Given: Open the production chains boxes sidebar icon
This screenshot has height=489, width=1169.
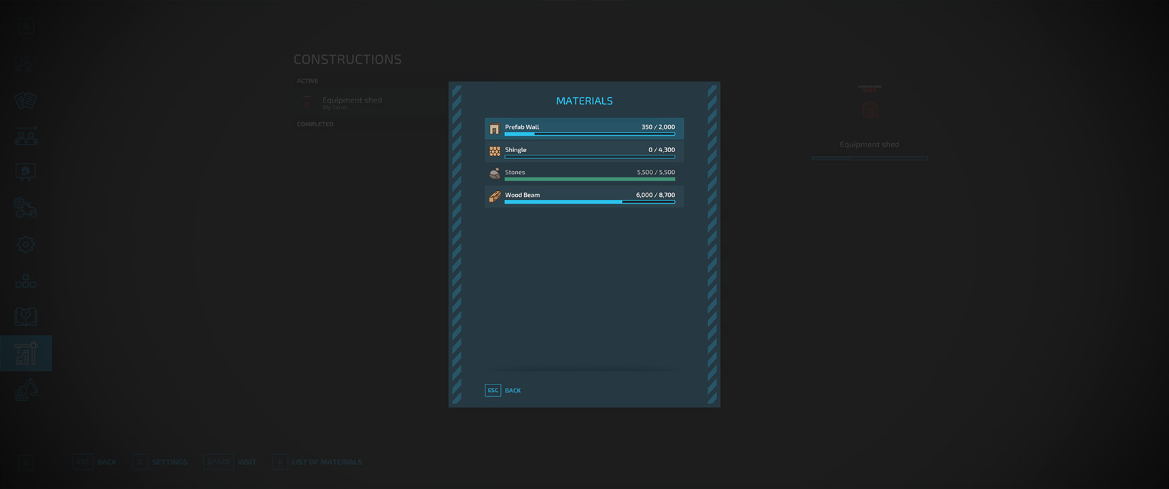Looking at the screenshot, I should click(26, 280).
